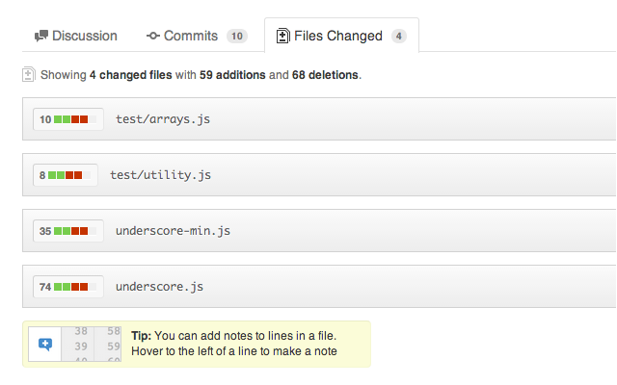Click the underscore.js diffstat bar showing 74

67,287
